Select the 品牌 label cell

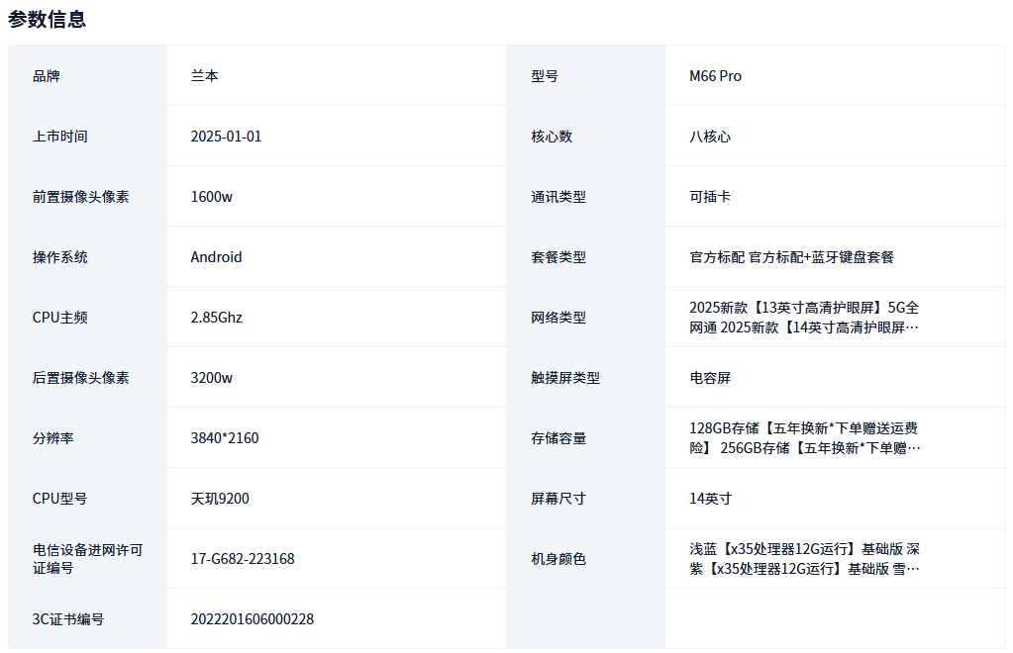88,75
